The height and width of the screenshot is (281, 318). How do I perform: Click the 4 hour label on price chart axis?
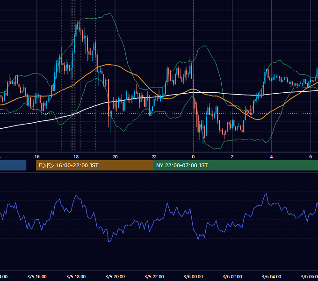(x=271, y=157)
